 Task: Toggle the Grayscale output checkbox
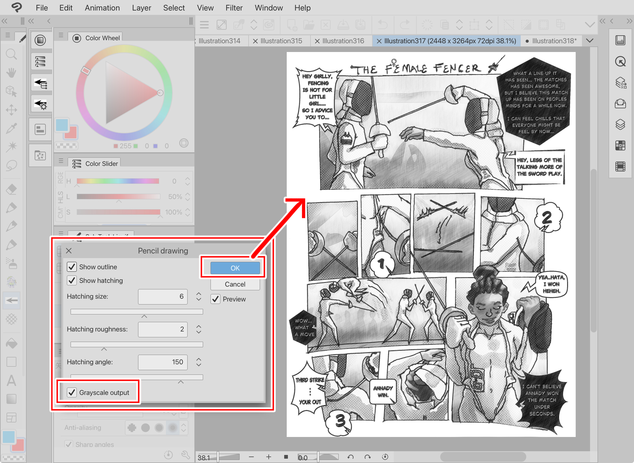pos(72,392)
